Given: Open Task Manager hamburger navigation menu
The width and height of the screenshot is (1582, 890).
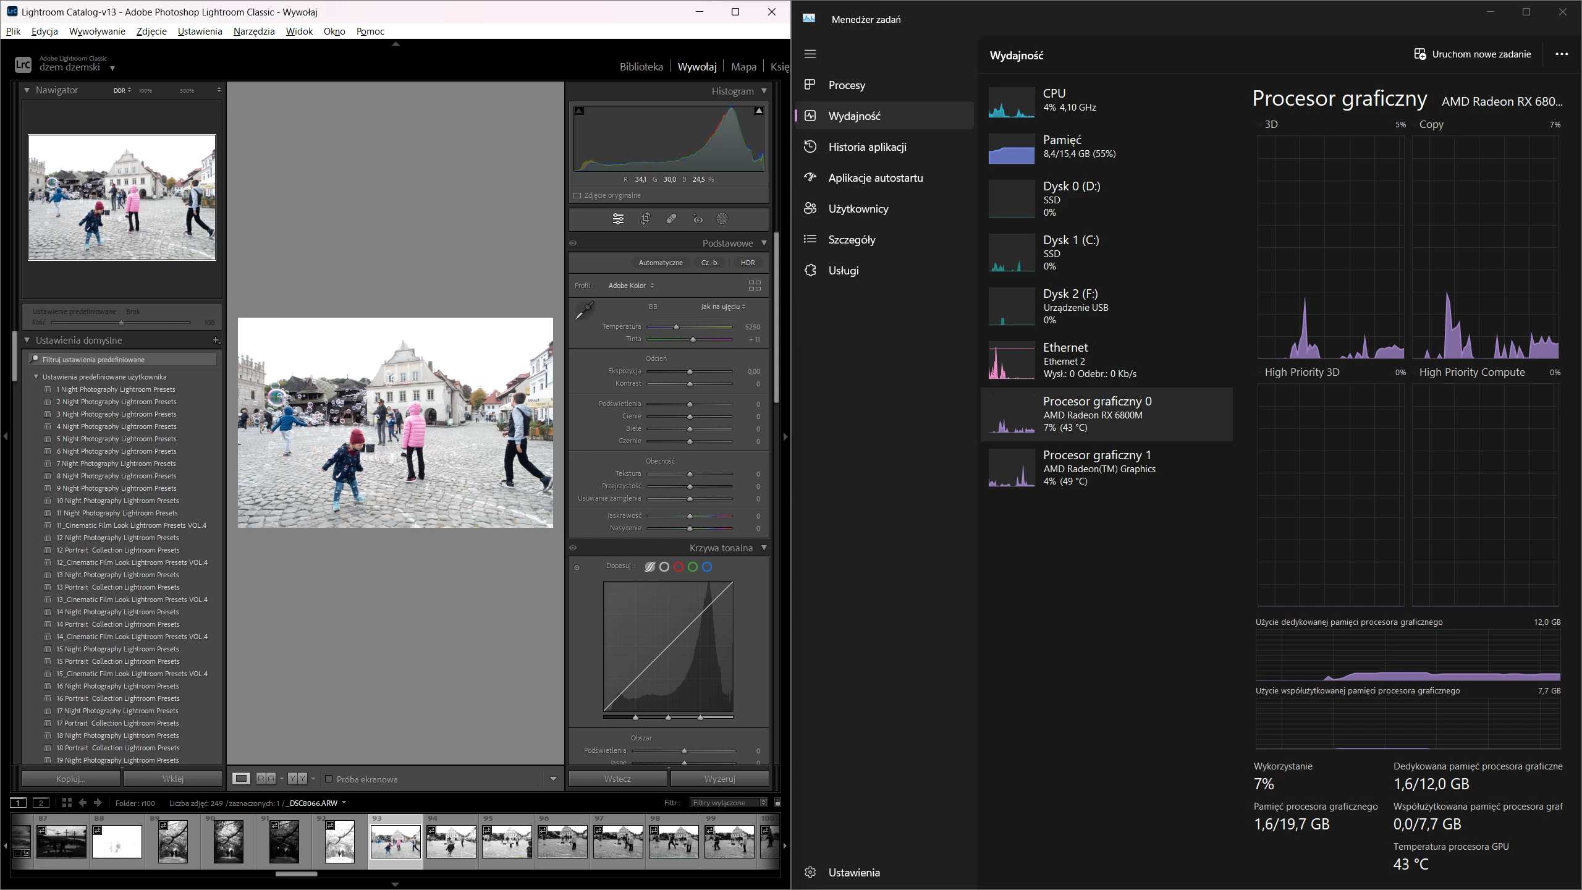Looking at the screenshot, I should (810, 54).
